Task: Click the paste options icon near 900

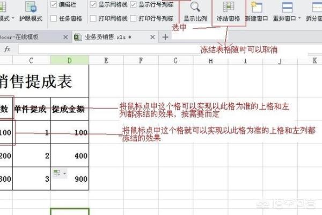Action: pyautogui.click(x=57, y=173)
